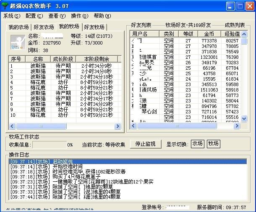Click the 当前状态: 等待收集 status text
The height and width of the screenshot is (212, 256).
tap(104, 145)
